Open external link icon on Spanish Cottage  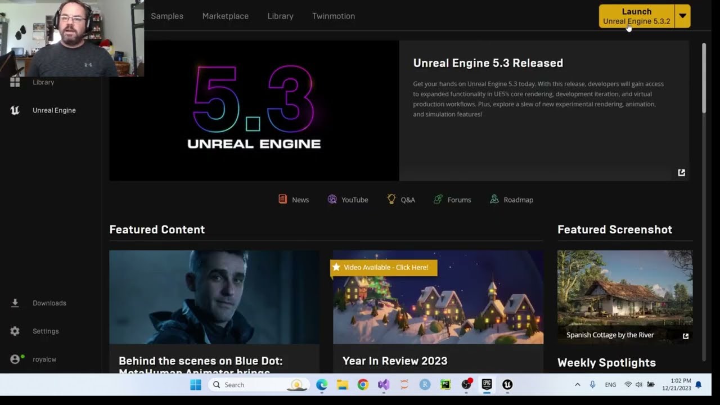tap(686, 336)
